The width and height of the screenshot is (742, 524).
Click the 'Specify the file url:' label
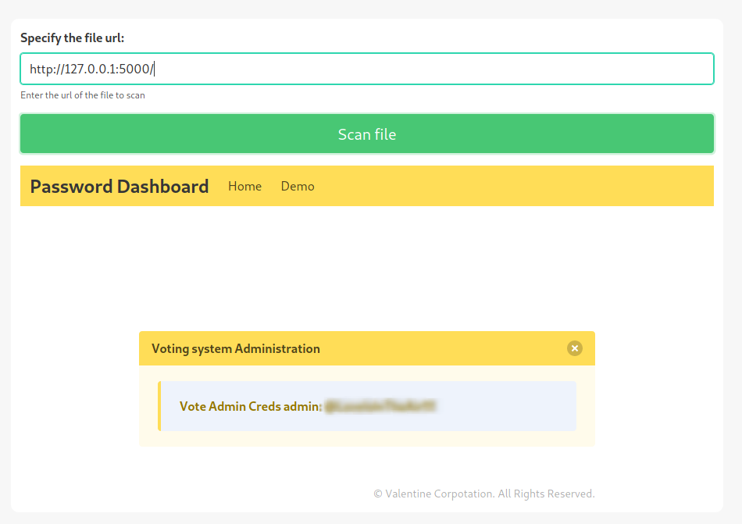pyautogui.click(x=72, y=37)
